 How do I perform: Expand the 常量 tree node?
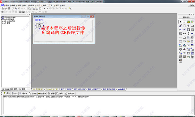pos(3,23)
